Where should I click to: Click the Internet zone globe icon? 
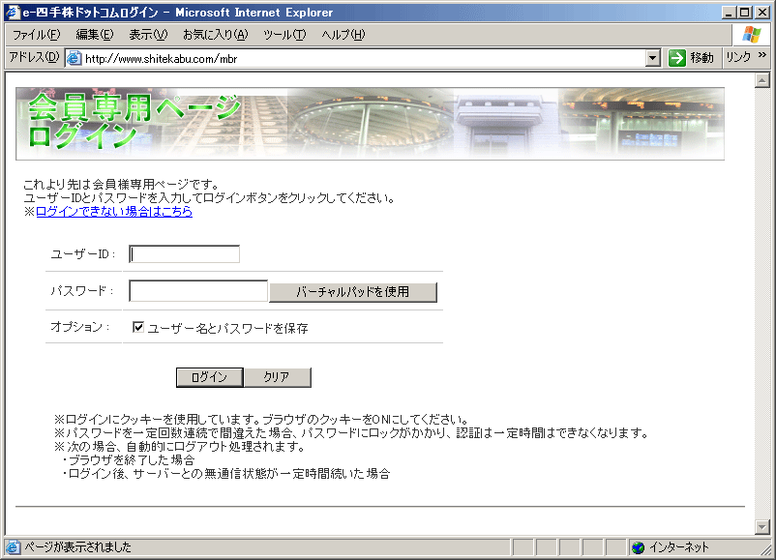tap(639, 547)
